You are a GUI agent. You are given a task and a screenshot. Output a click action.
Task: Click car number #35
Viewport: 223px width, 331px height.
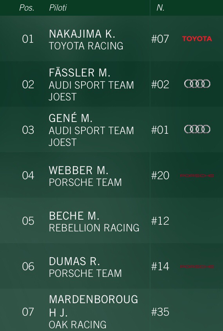click(160, 312)
